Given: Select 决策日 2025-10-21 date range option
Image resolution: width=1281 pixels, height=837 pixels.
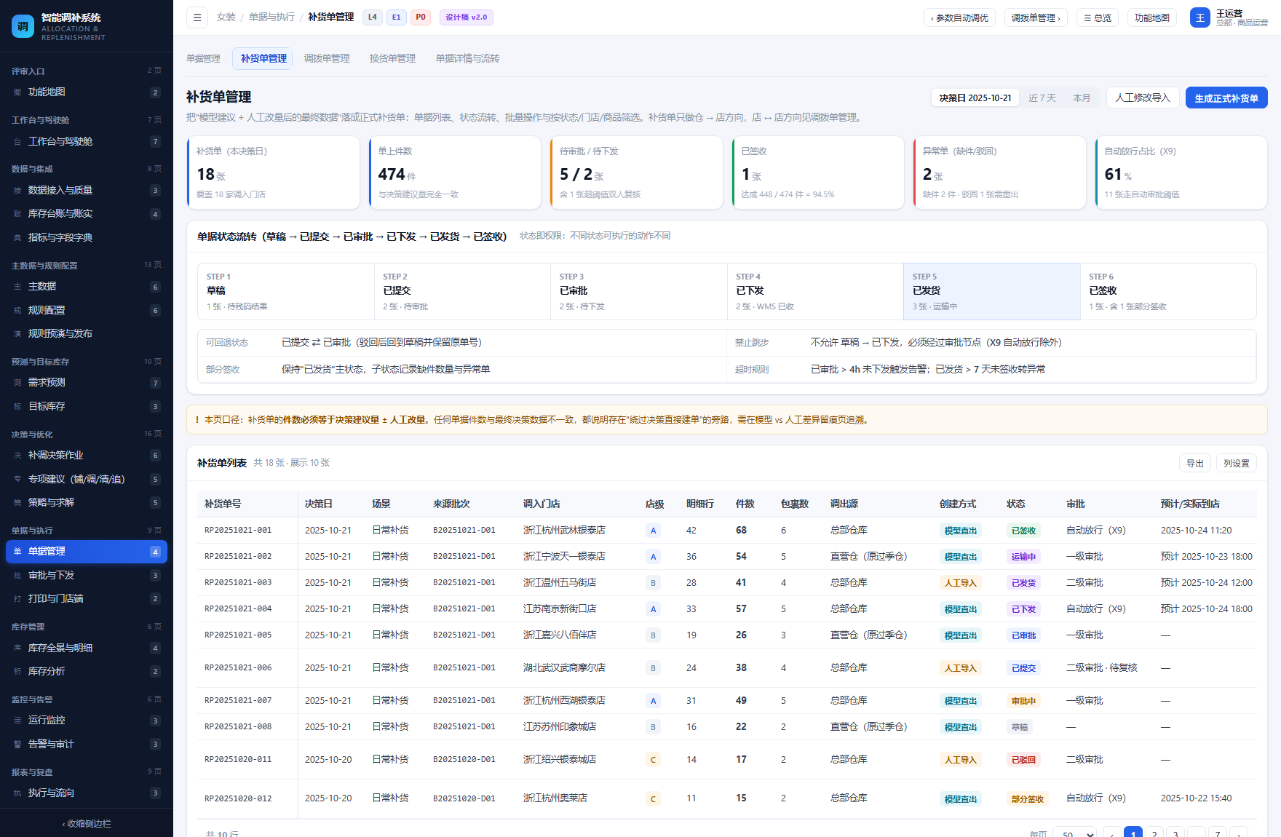Looking at the screenshot, I should coord(975,98).
